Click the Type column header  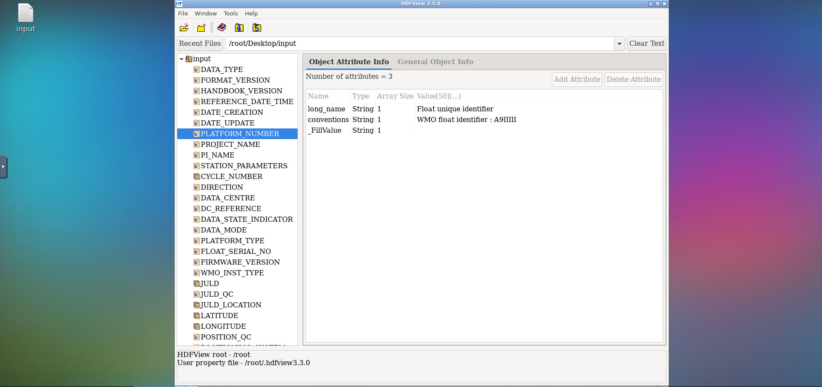click(363, 96)
